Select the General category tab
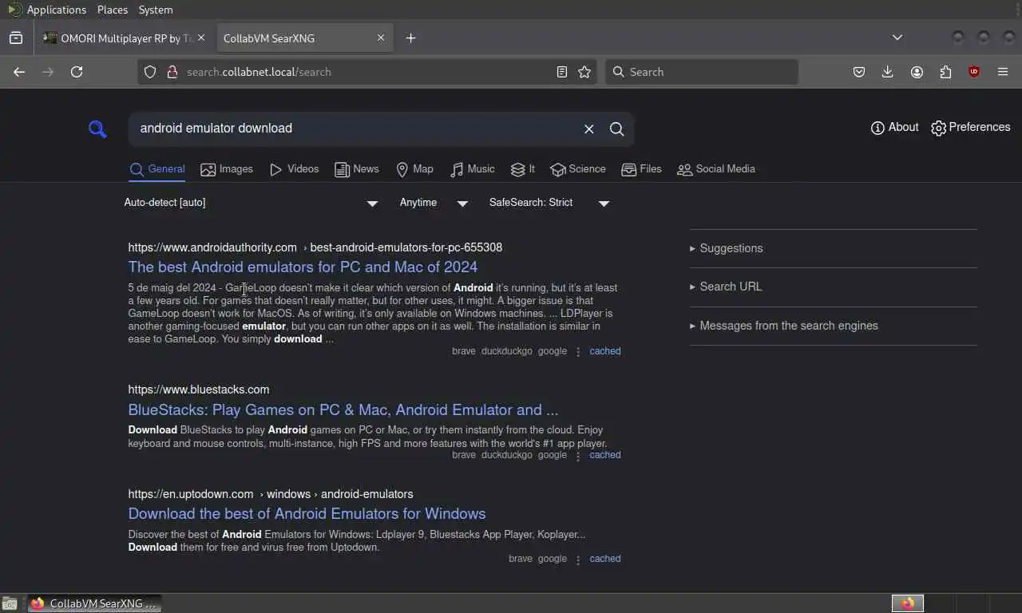The width and height of the screenshot is (1022, 613). (157, 169)
